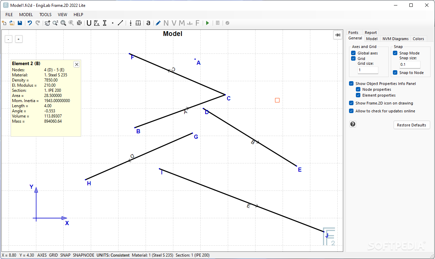The width and height of the screenshot is (435, 259).
Task: Undo the last action
Action: coord(30,23)
